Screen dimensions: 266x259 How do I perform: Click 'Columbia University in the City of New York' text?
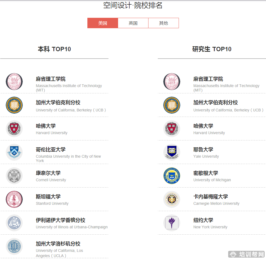pyautogui.click(x=68, y=159)
